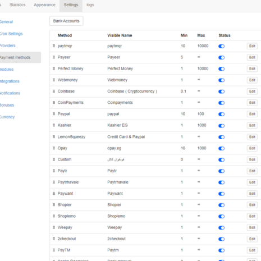Grab the drag handle for Paywant row

[54, 193]
